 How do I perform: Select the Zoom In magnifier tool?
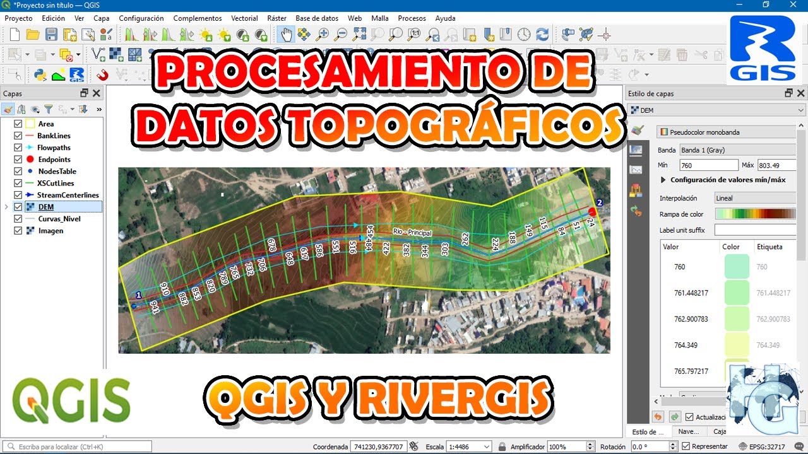(322, 35)
